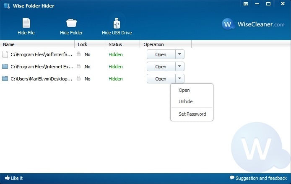Viewport: 291px width, 184px height.
Task: Select the C:\Program Files\Internet Ex... entry
Action: coord(42,67)
